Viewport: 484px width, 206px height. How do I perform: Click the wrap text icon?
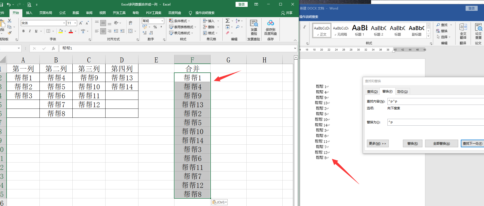pyautogui.click(x=131, y=23)
